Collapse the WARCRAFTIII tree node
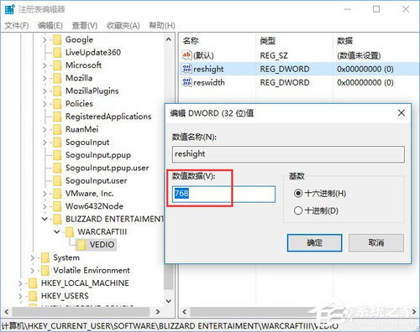The width and height of the screenshot is (420, 332). [x=57, y=231]
